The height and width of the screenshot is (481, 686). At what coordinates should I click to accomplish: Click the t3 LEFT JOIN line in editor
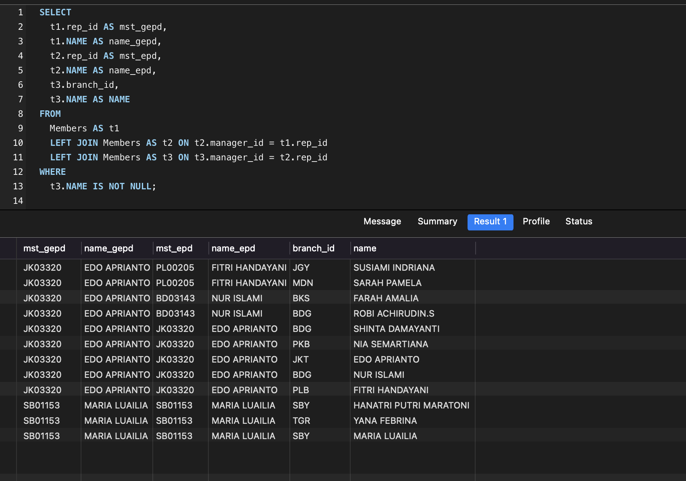click(x=189, y=158)
